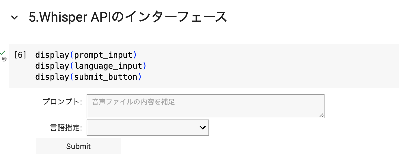Place cursor on language_input variable name

tap(108, 66)
